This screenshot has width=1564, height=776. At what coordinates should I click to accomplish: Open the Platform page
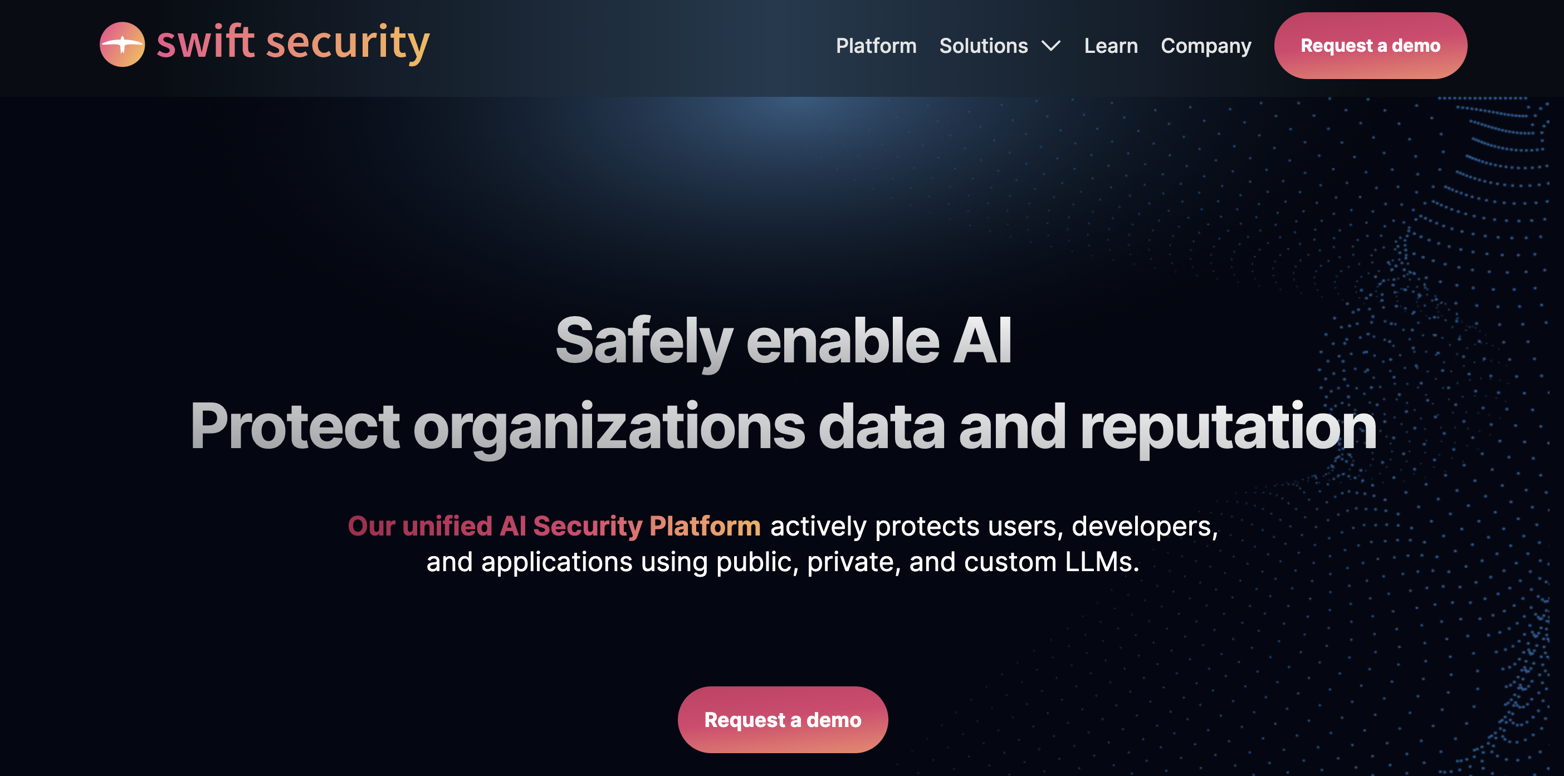click(876, 46)
